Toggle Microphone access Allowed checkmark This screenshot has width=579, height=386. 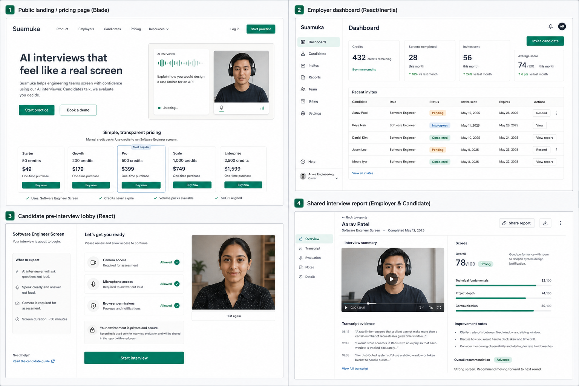177,284
